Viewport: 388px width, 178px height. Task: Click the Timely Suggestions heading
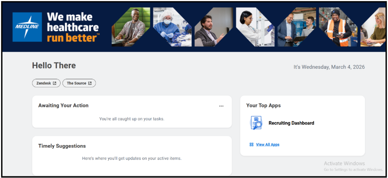pyautogui.click(x=62, y=146)
